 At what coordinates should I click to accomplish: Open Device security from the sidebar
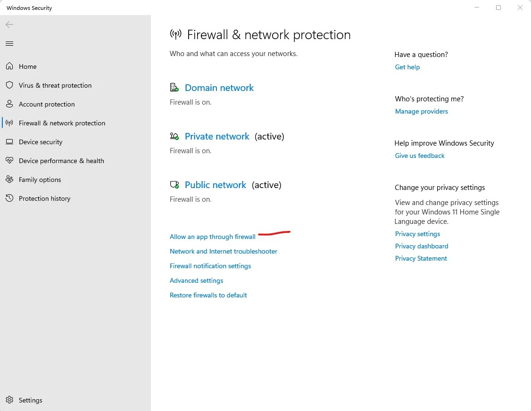click(41, 142)
